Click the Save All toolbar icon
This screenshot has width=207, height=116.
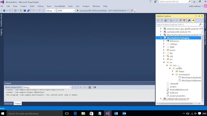click(x=28, y=11)
